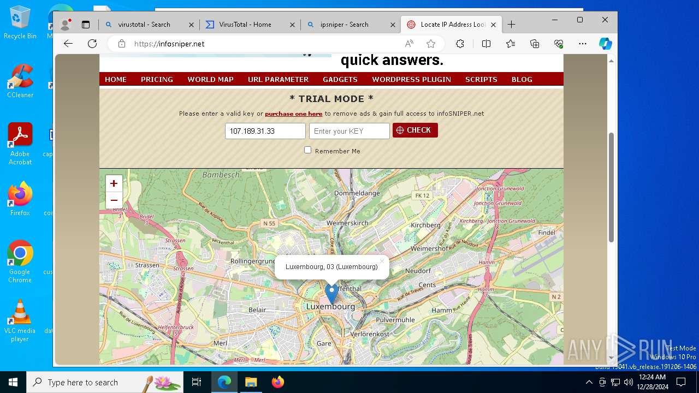
Task: Open the SCRIPTS menu item
Action: pos(481,79)
